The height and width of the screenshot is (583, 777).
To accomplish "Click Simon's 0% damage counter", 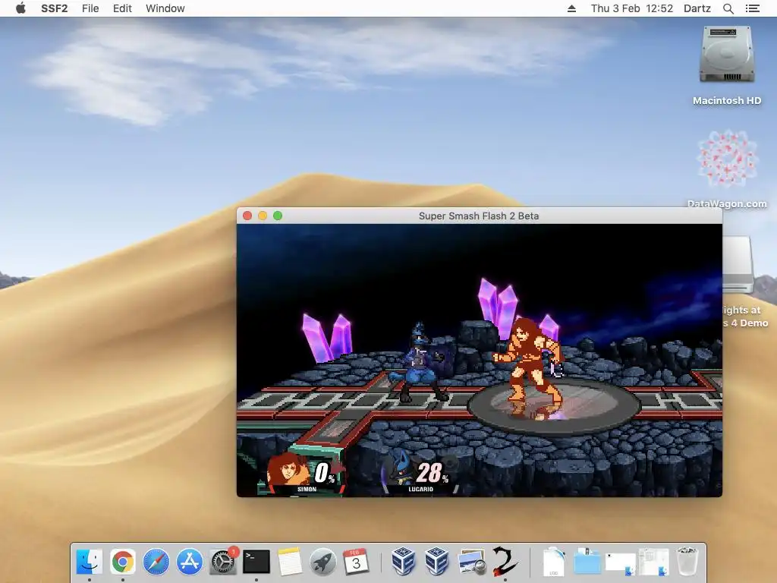I will (x=324, y=472).
